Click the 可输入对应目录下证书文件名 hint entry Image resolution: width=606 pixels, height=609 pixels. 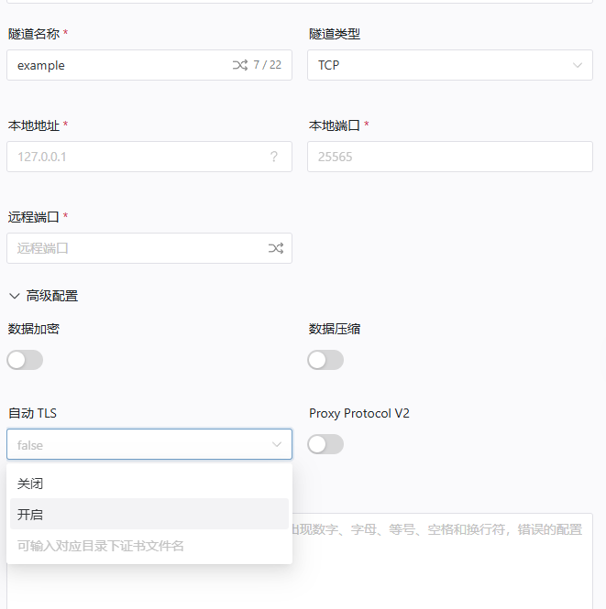(101, 546)
